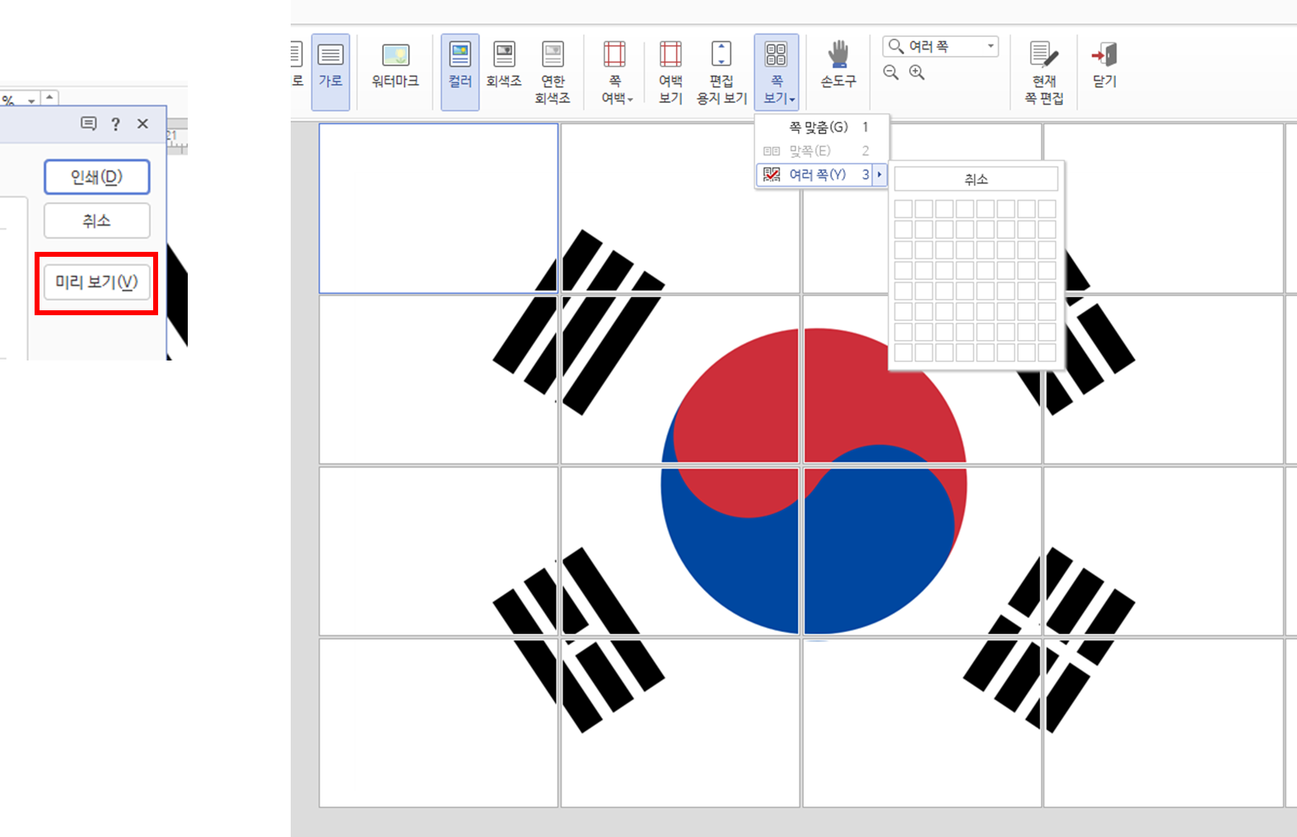
Task: Click 취소 in the print dialog
Action: pyautogui.click(x=96, y=221)
